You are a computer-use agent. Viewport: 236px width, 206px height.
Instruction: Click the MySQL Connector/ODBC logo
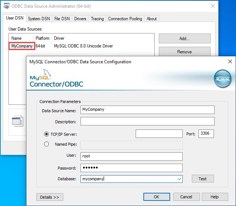(x=56, y=81)
